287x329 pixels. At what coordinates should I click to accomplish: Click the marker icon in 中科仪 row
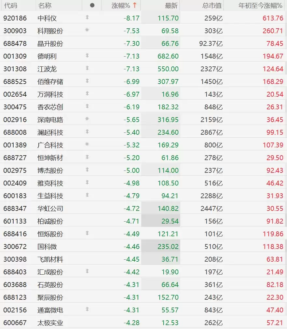point(87,17)
